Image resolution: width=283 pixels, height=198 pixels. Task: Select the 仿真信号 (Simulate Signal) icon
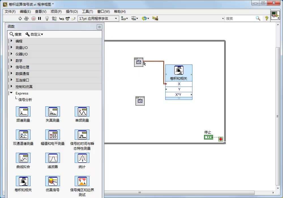click(x=53, y=181)
